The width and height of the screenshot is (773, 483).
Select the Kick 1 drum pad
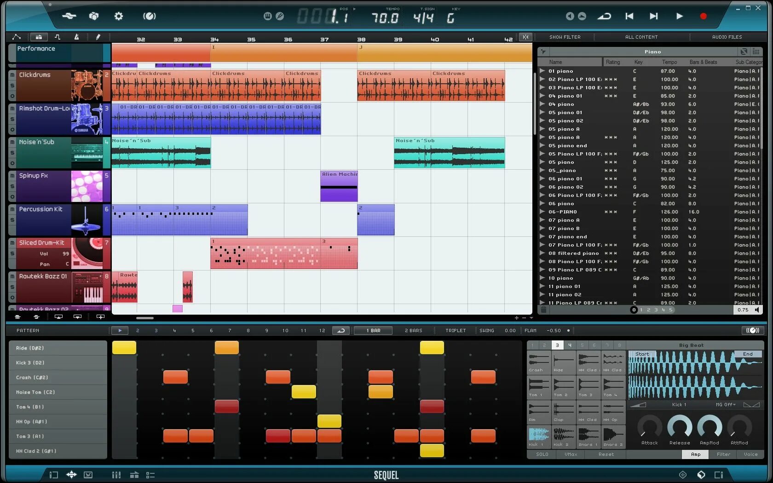[x=539, y=437]
